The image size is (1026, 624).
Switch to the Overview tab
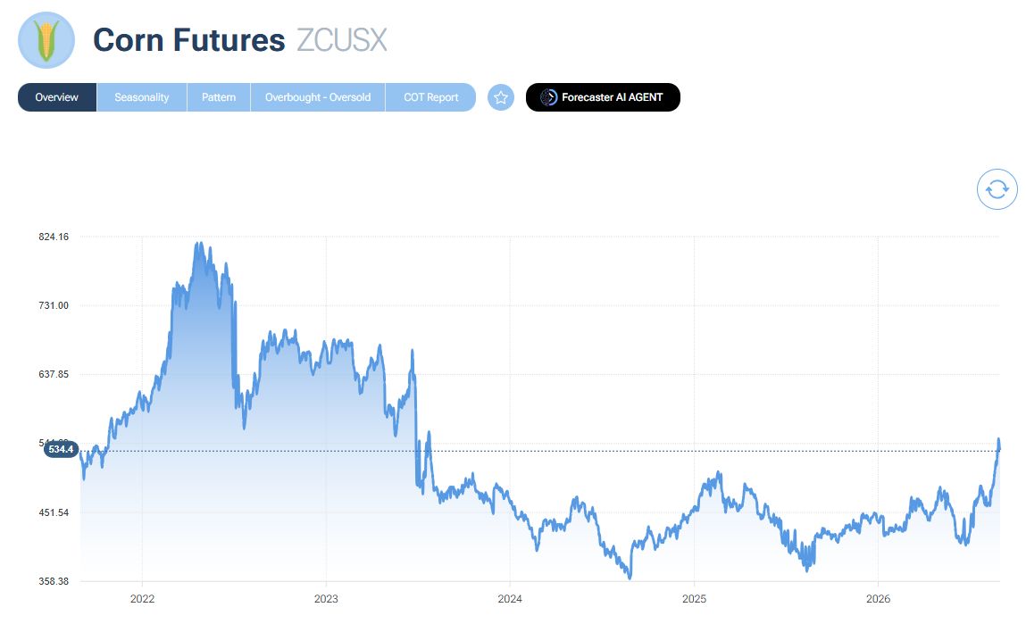(57, 97)
